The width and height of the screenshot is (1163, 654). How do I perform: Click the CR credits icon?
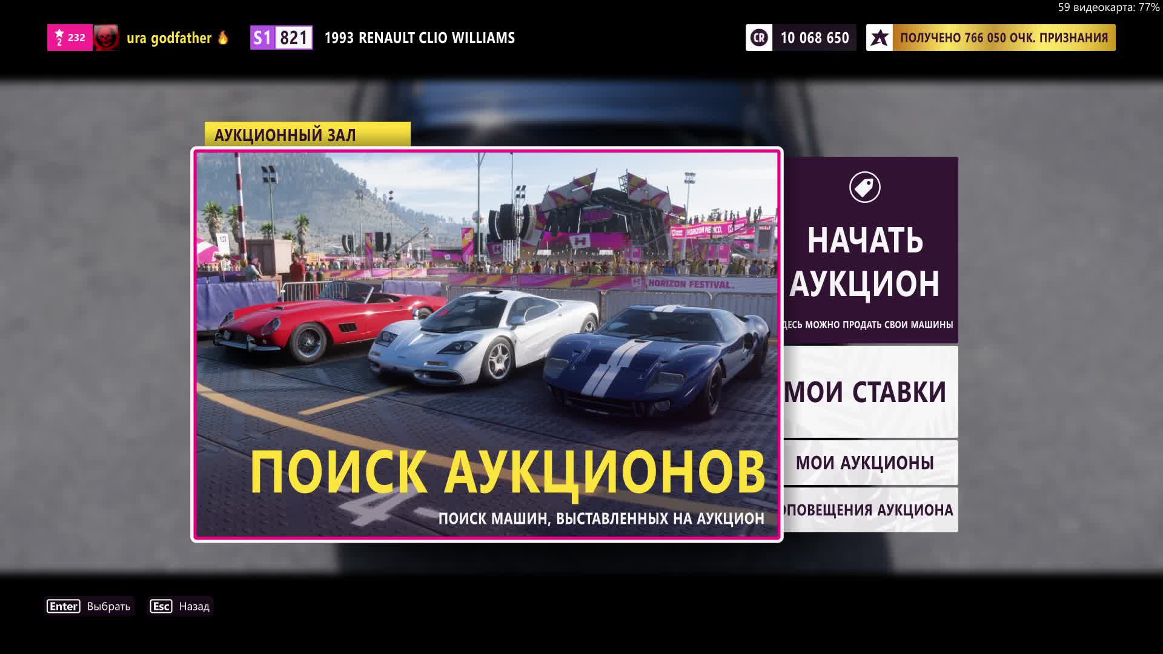pos(759,38)
